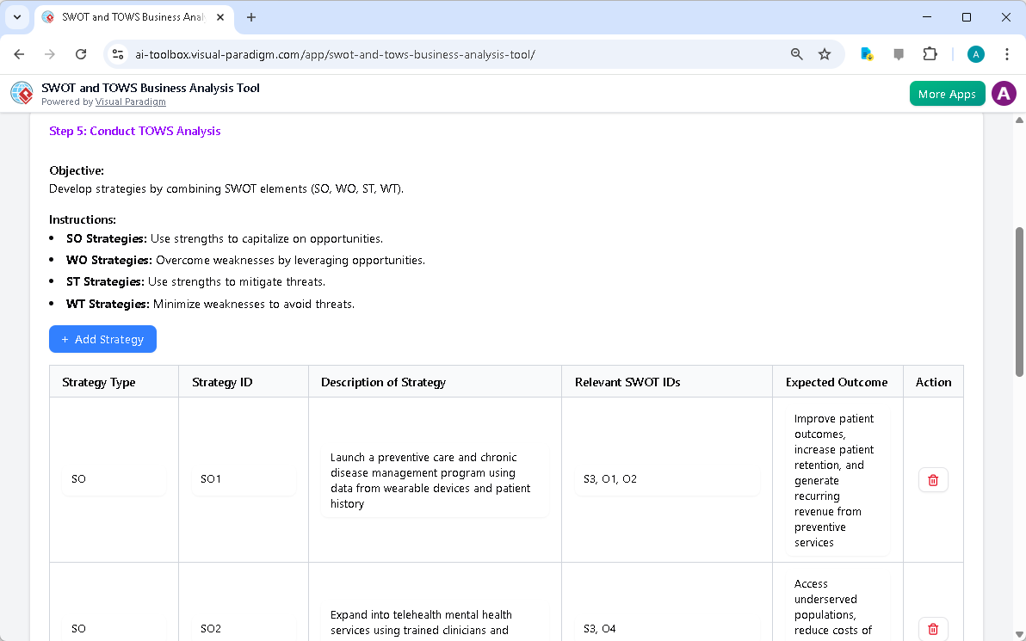Bookmark this page with the star icon

825,53
